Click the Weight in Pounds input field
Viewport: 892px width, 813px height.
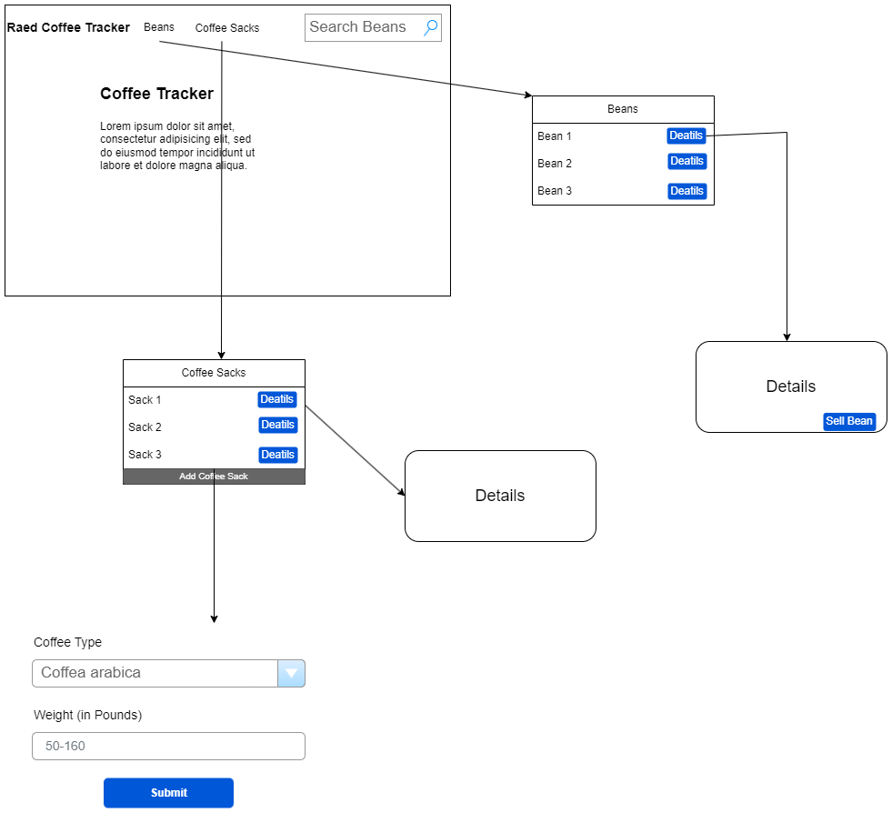168,746
